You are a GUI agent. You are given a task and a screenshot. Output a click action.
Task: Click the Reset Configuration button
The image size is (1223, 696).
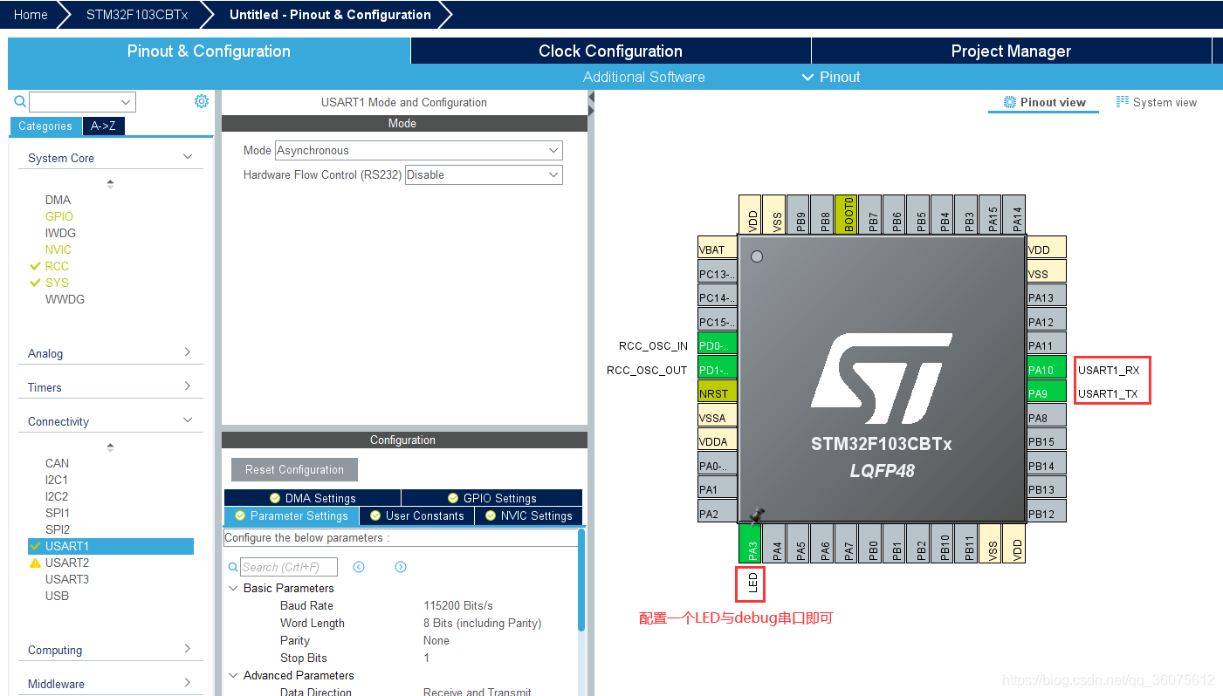point(293,469)
